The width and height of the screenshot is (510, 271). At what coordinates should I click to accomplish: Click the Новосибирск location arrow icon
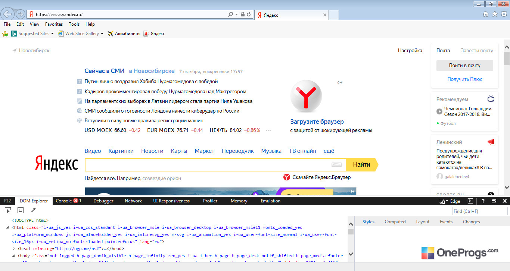tap(15, 50)
